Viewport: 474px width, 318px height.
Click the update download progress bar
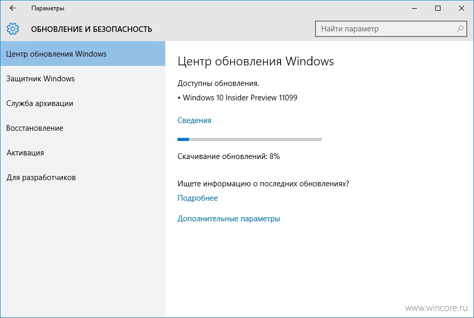tap(250, 139)
